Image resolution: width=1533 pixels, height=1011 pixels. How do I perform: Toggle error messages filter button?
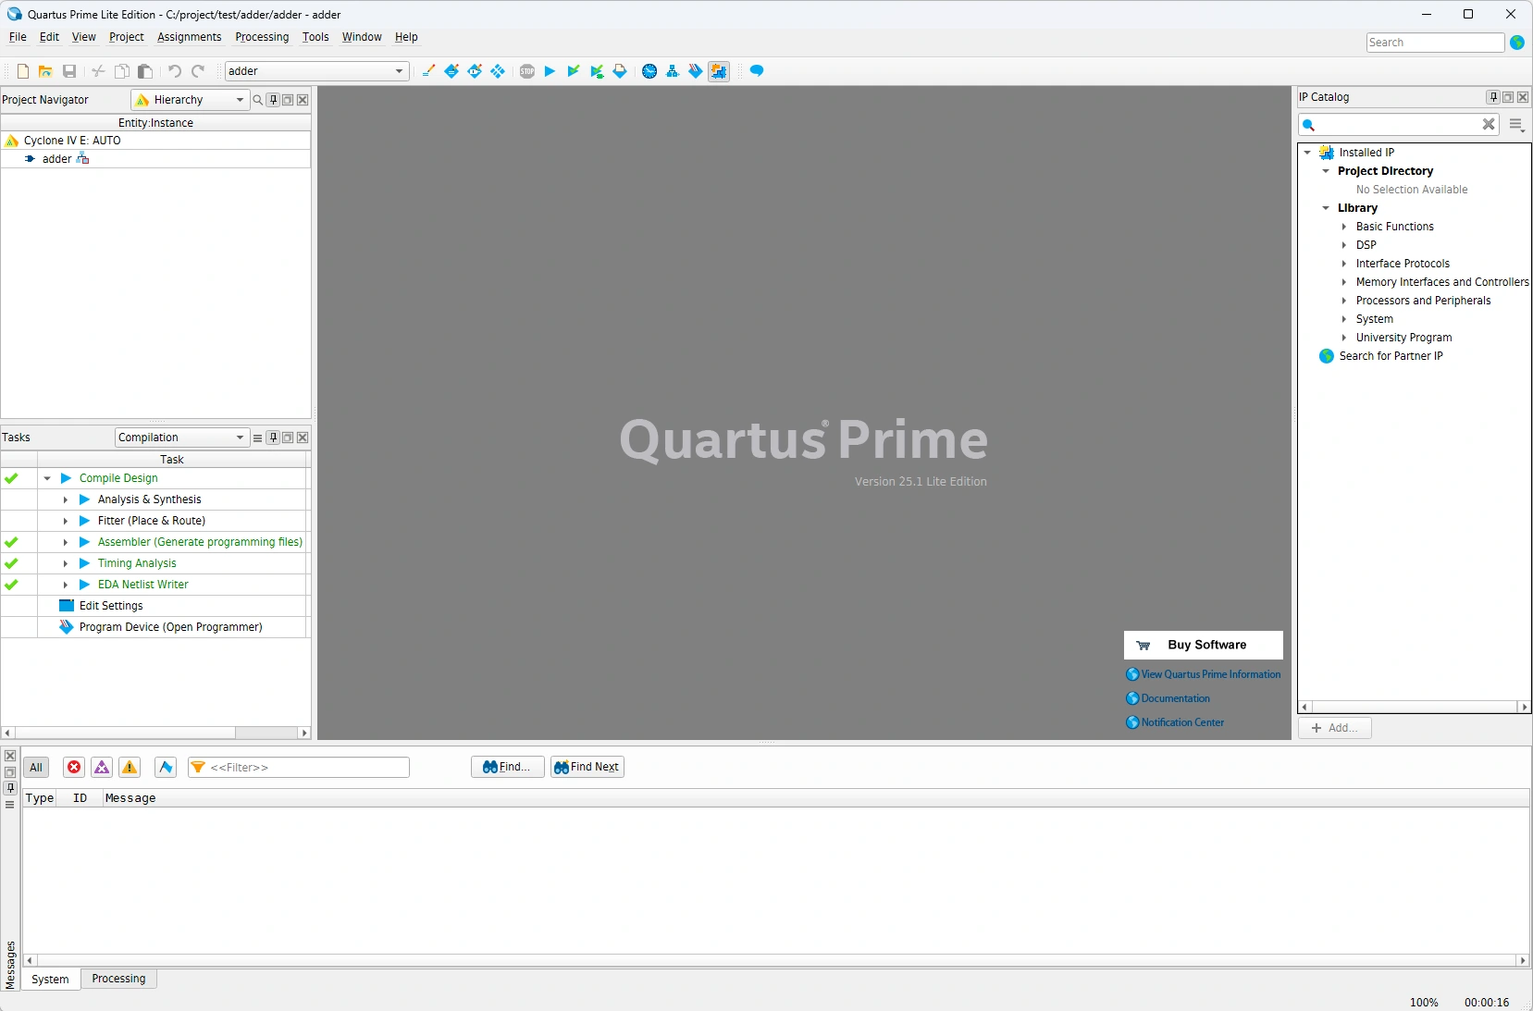[x=74, y=767]
